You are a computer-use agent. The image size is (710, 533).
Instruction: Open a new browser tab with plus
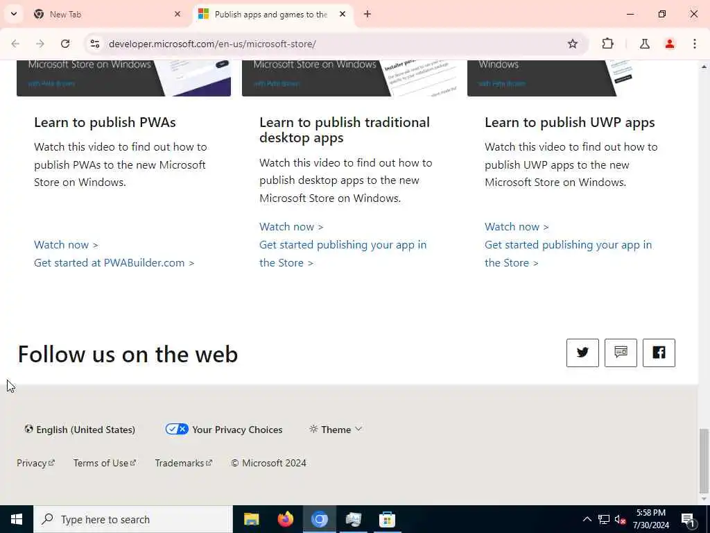point(367,14)
